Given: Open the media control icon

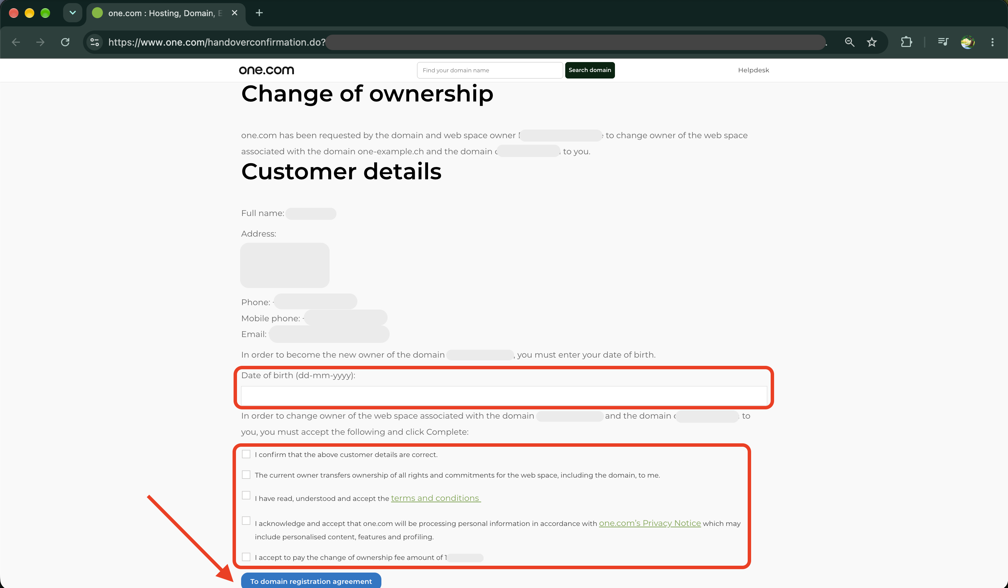Looking at the screenshot, I should [x=943, y=42].
